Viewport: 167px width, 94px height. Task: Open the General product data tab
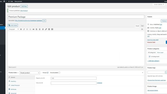coord(21,77)
